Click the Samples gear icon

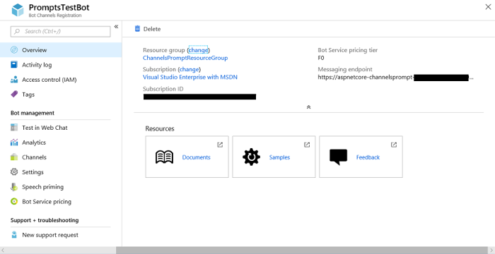point(251,157)
